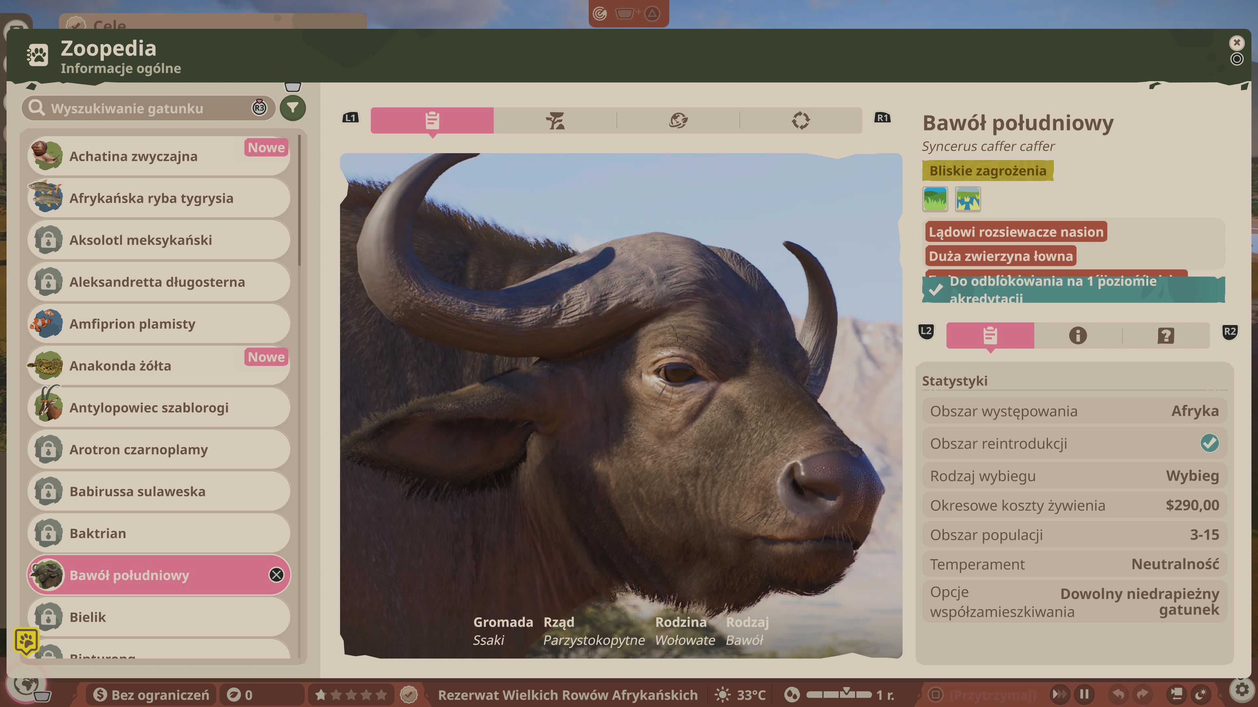
Task: Close the Zoopedia window
Action: click(x=1236, y=43)
